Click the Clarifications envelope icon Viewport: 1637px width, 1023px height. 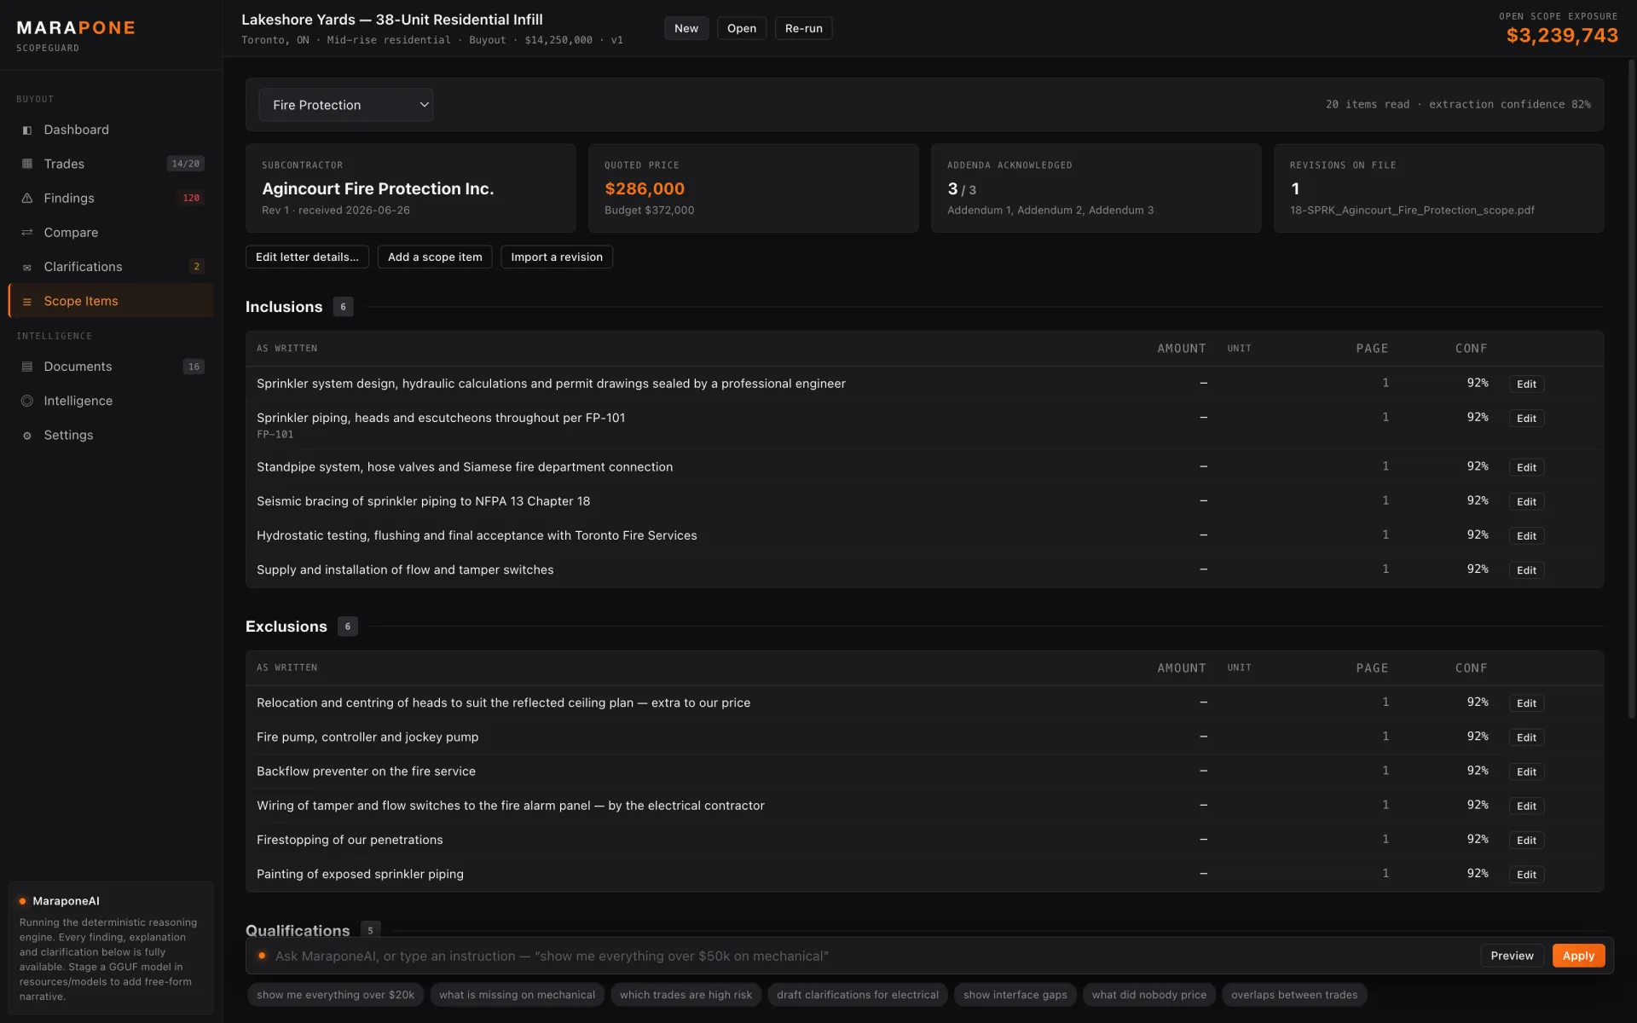click(27, 267)
